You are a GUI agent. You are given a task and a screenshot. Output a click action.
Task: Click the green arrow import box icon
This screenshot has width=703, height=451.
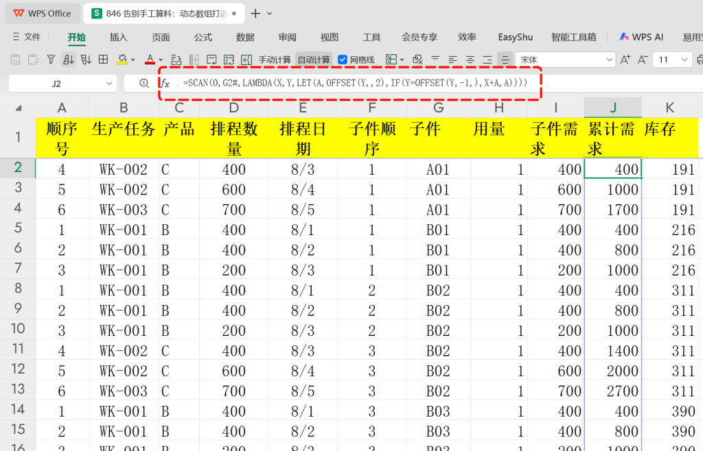click(246, 60)
